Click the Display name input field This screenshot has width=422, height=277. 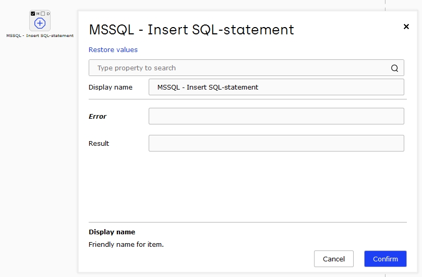click(x=276, y=87)
